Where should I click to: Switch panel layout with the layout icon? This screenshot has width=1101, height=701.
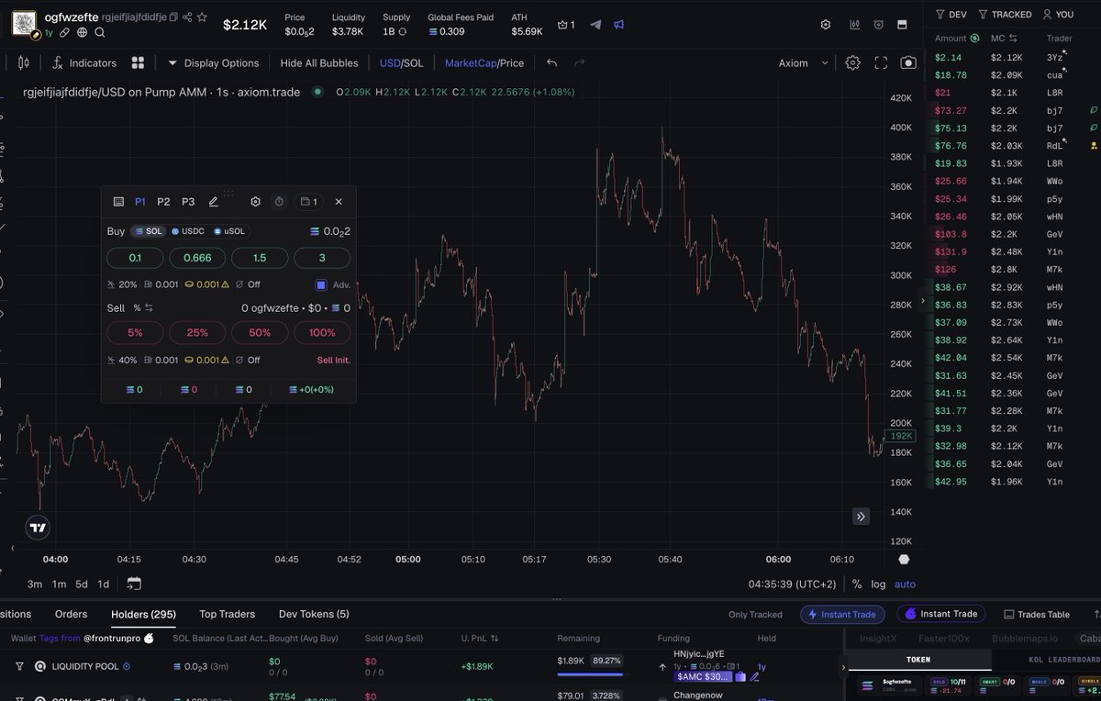click(902, 25)
